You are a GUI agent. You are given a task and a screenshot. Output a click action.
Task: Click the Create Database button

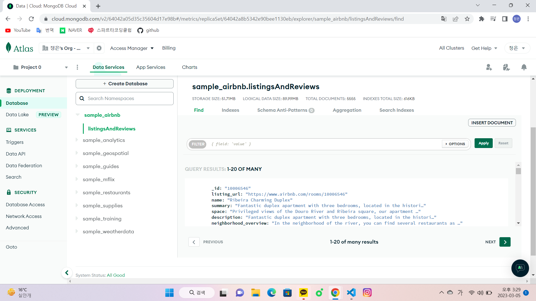click(x=125, y=84)
